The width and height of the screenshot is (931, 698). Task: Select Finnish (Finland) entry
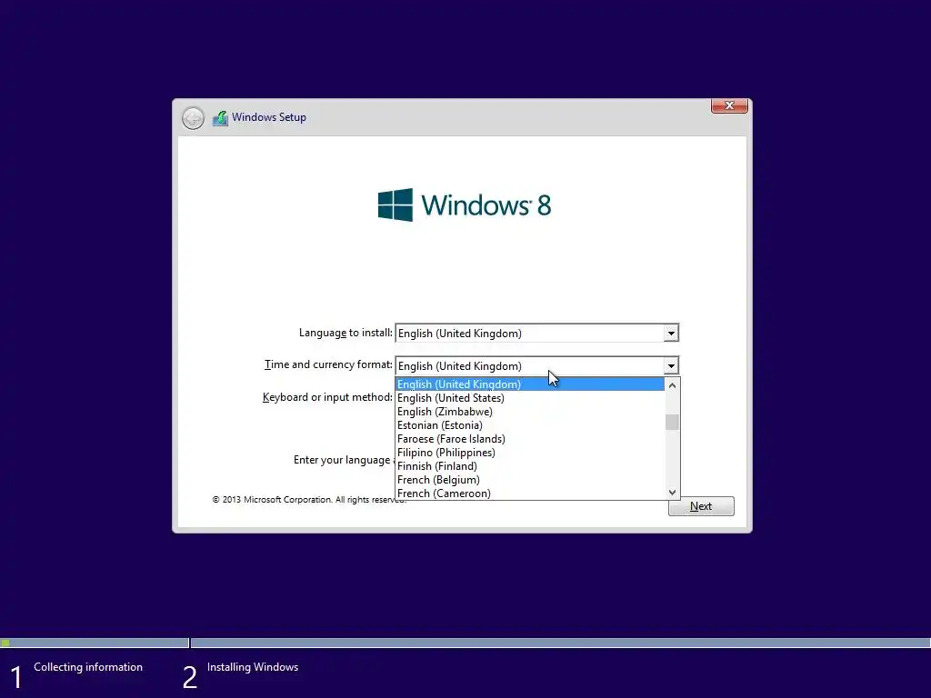pyautogui.click(x=530, y=466)
